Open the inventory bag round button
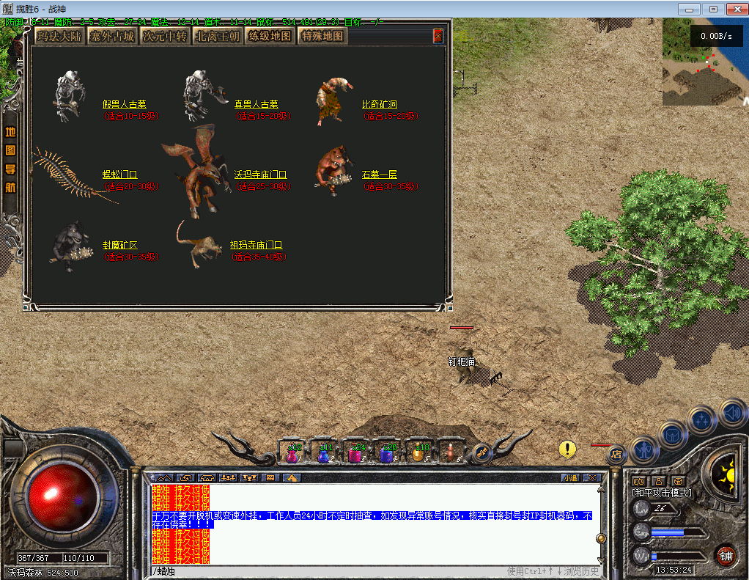 pyautogui.click(x=673, y=435)
